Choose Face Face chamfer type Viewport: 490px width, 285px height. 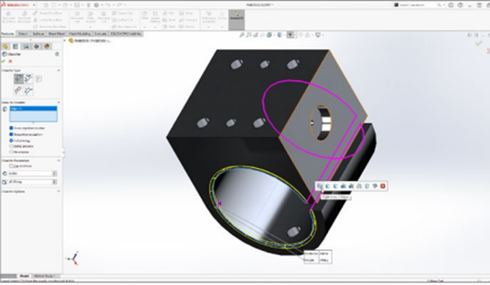[x=29, y=91]
